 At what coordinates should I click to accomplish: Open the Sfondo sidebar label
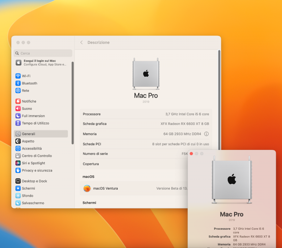27,196
